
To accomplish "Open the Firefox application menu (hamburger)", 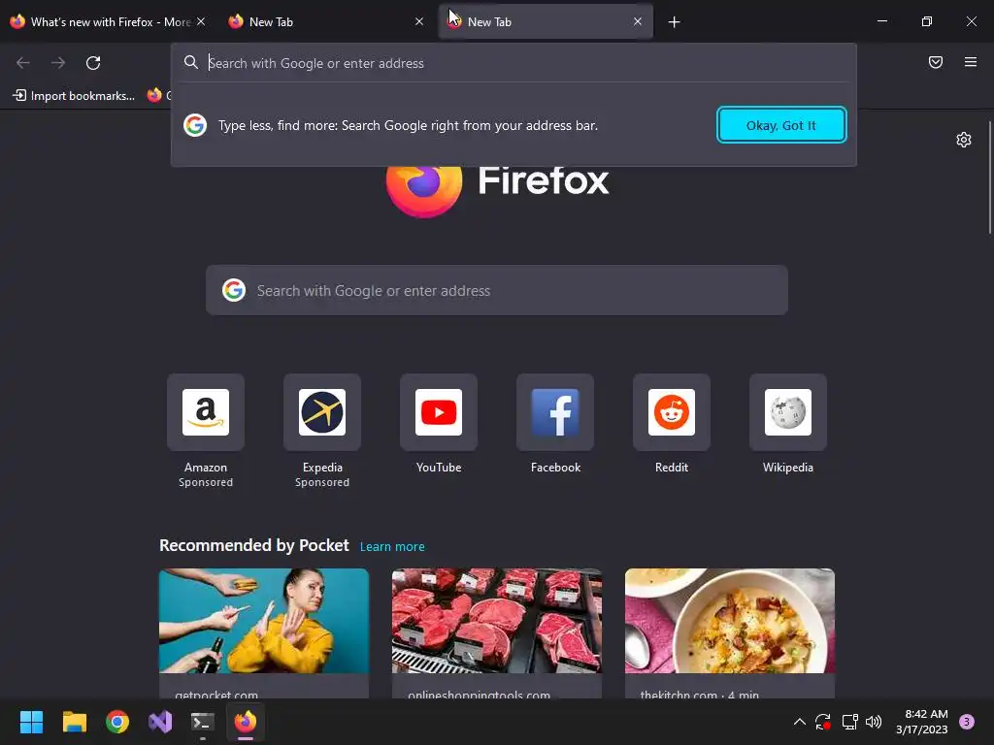I will (970, 62).
